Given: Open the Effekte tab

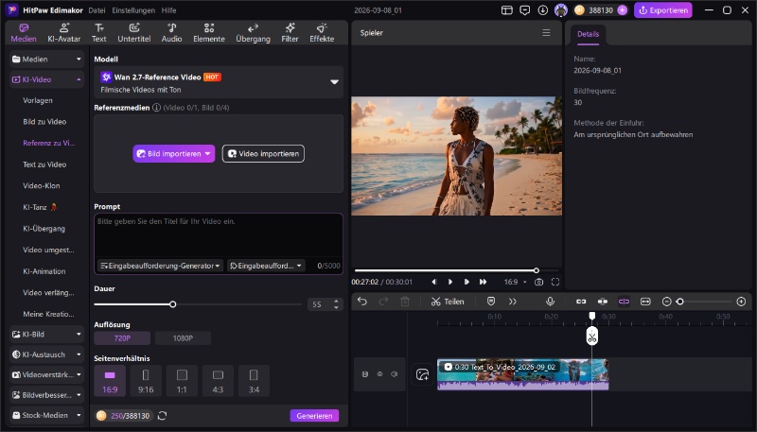Looking at the screenshot, I should tap(322, 33).
